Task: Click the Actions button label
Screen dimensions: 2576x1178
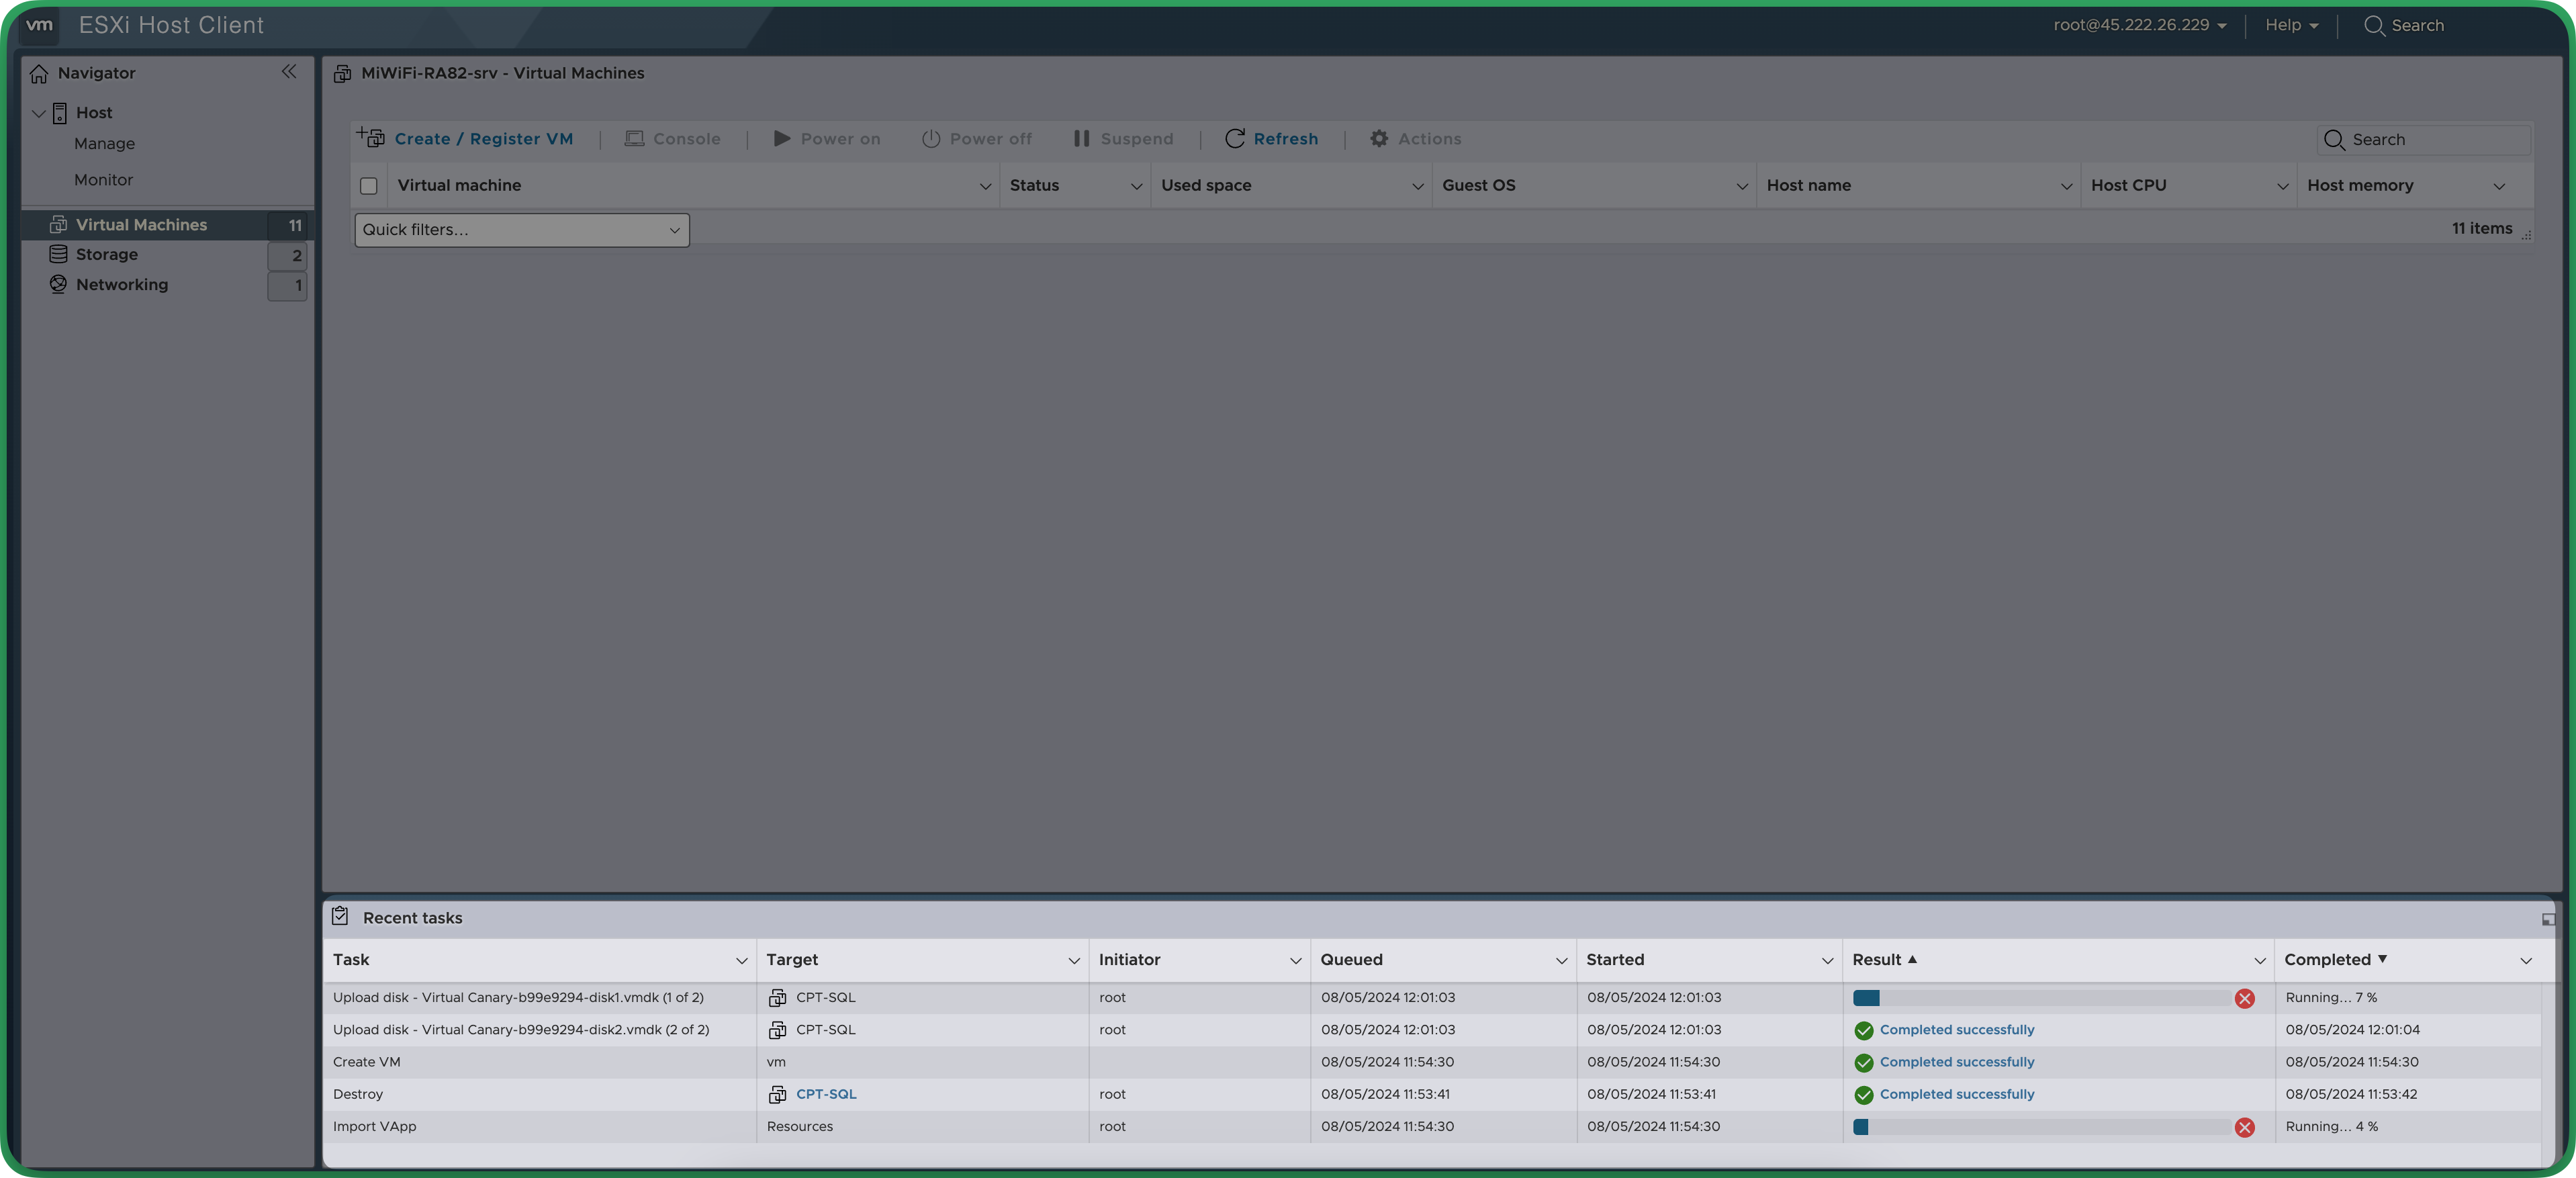Action: coord(1429,139)
